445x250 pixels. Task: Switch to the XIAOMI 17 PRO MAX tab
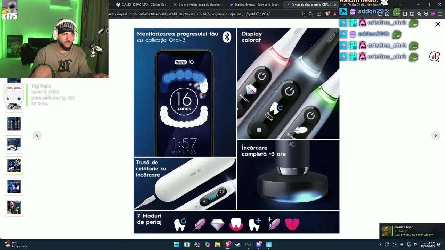click(x=141, y=5)
